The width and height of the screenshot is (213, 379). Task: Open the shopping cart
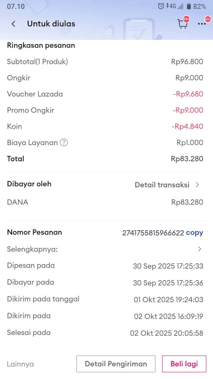[182, 24]
